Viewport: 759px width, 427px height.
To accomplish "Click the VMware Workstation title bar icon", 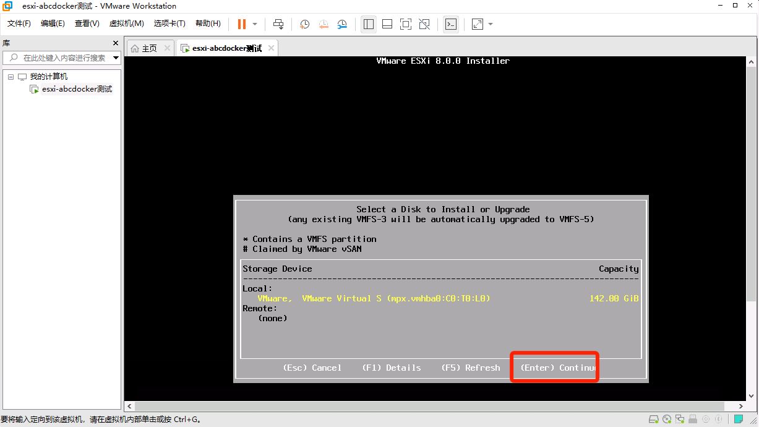I will (7, 6).
